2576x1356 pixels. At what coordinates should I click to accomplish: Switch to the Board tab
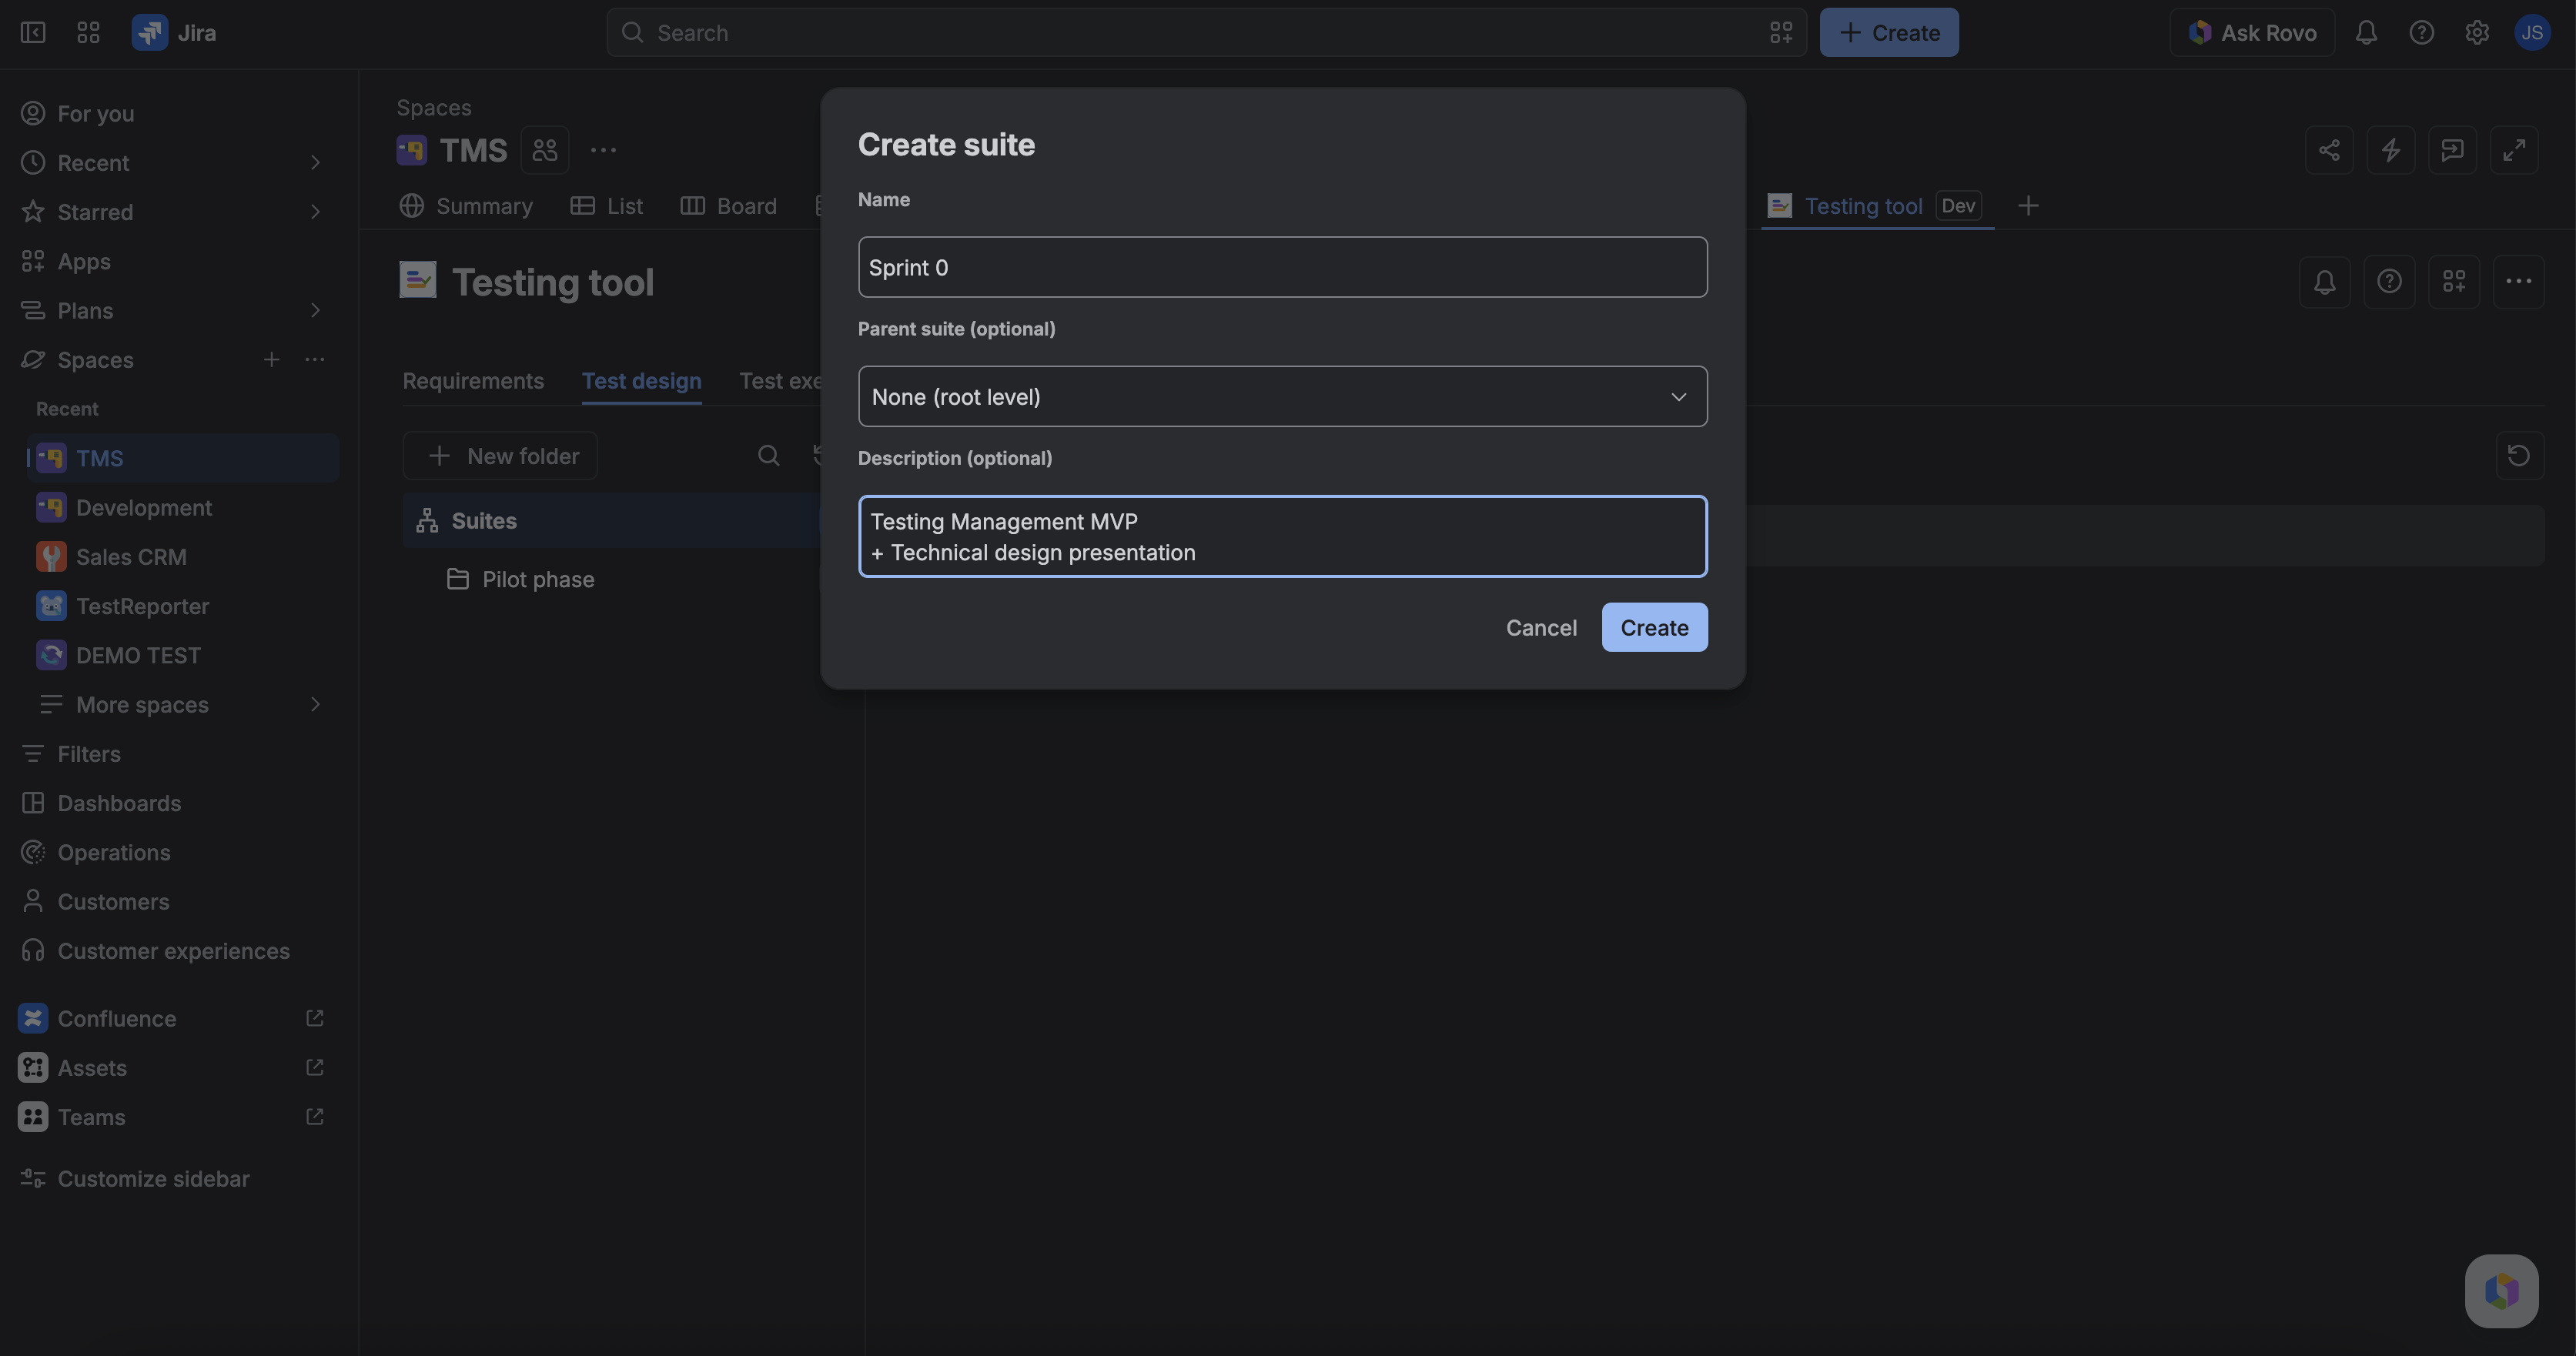pos(728,205)
